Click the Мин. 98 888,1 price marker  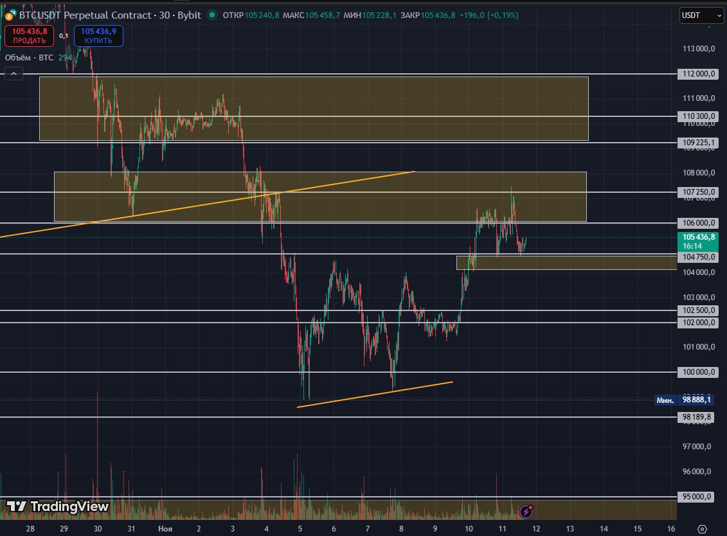point(684,400)
